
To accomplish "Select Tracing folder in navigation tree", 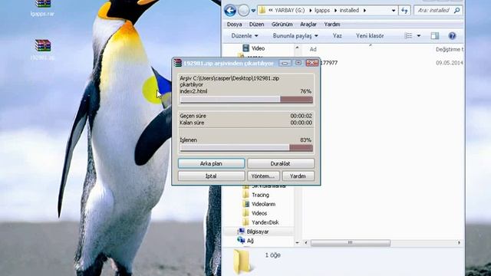I will click(260, 195).
